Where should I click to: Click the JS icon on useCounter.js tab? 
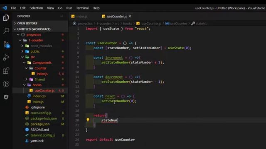103,17
